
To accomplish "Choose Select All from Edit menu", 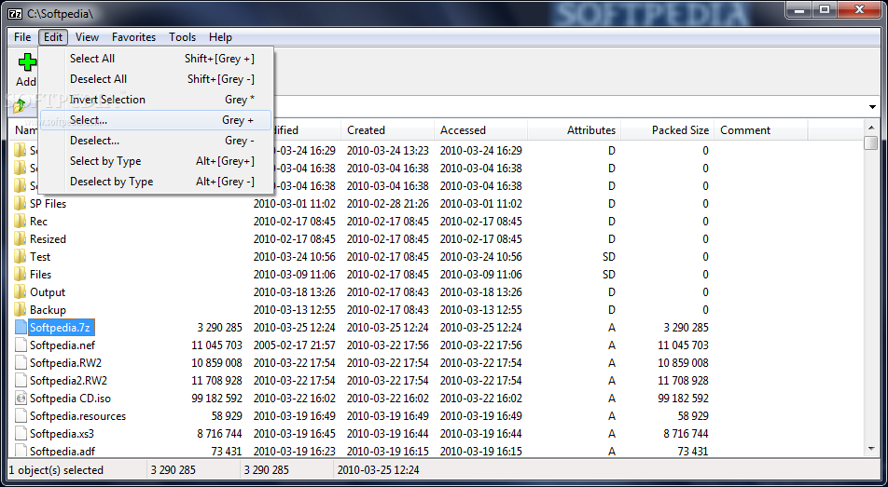I will (x=156, y=59).
